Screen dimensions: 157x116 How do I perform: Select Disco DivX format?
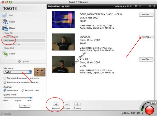click(23, 48)
